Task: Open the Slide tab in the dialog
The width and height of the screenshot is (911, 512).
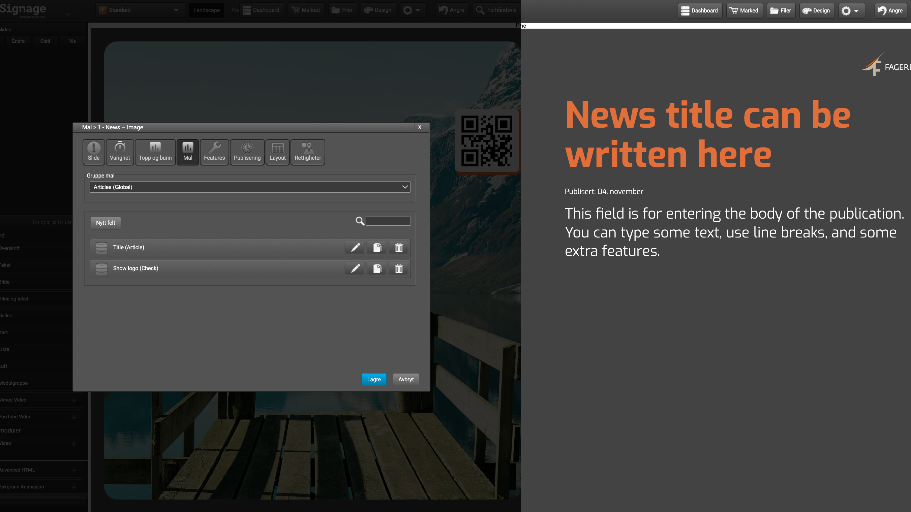Action: tap(94, 152)
